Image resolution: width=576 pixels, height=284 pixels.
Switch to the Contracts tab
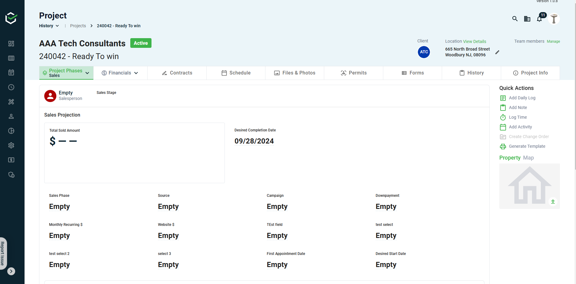pos(177,73)
